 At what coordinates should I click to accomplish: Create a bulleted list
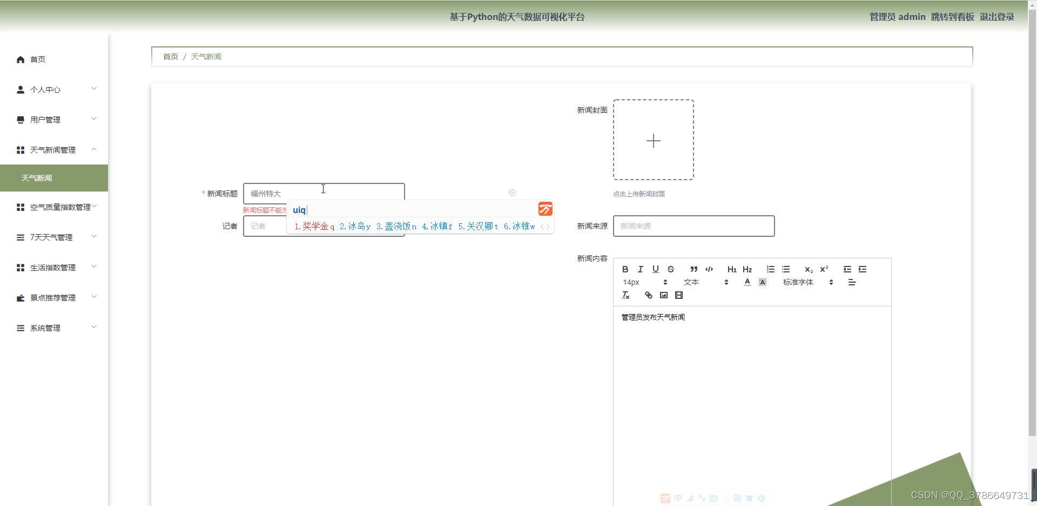(786, 269)
